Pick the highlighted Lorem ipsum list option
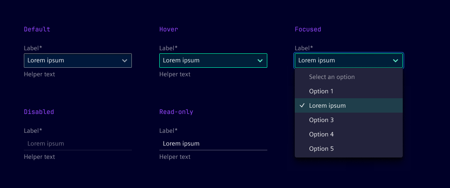 328,106
